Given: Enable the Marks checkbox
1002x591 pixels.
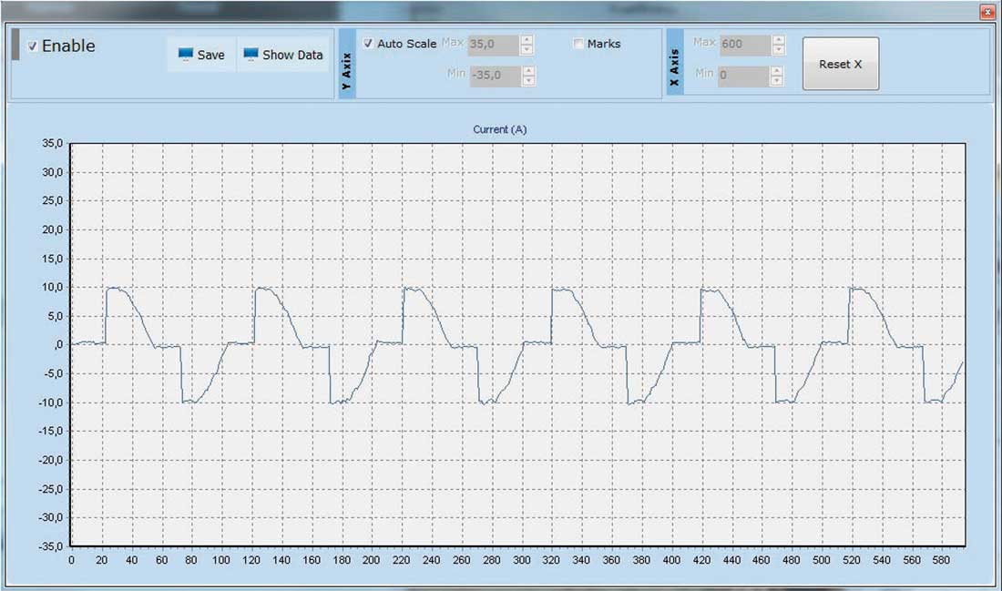Looking at the screenshot, I should coord(578,44).
